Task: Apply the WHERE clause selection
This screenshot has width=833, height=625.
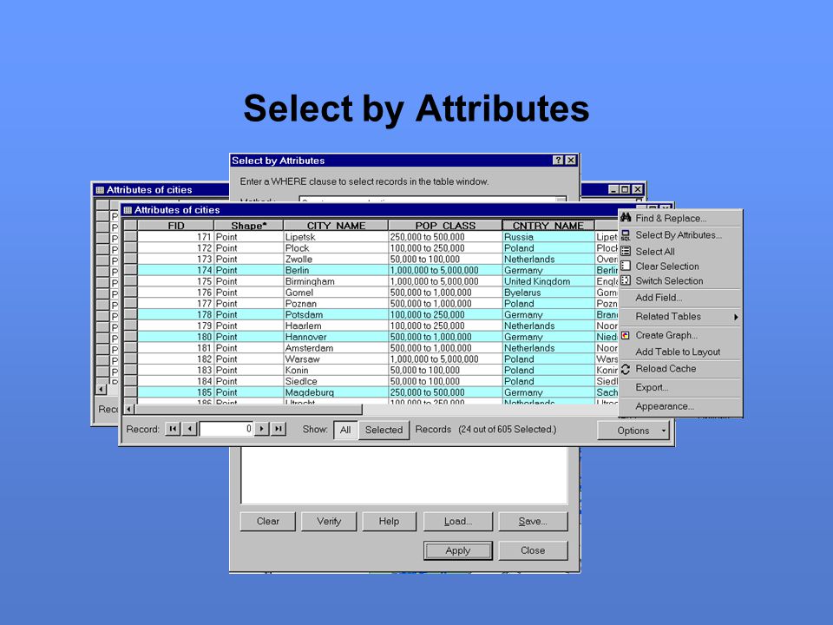Action: coord(458,550)
